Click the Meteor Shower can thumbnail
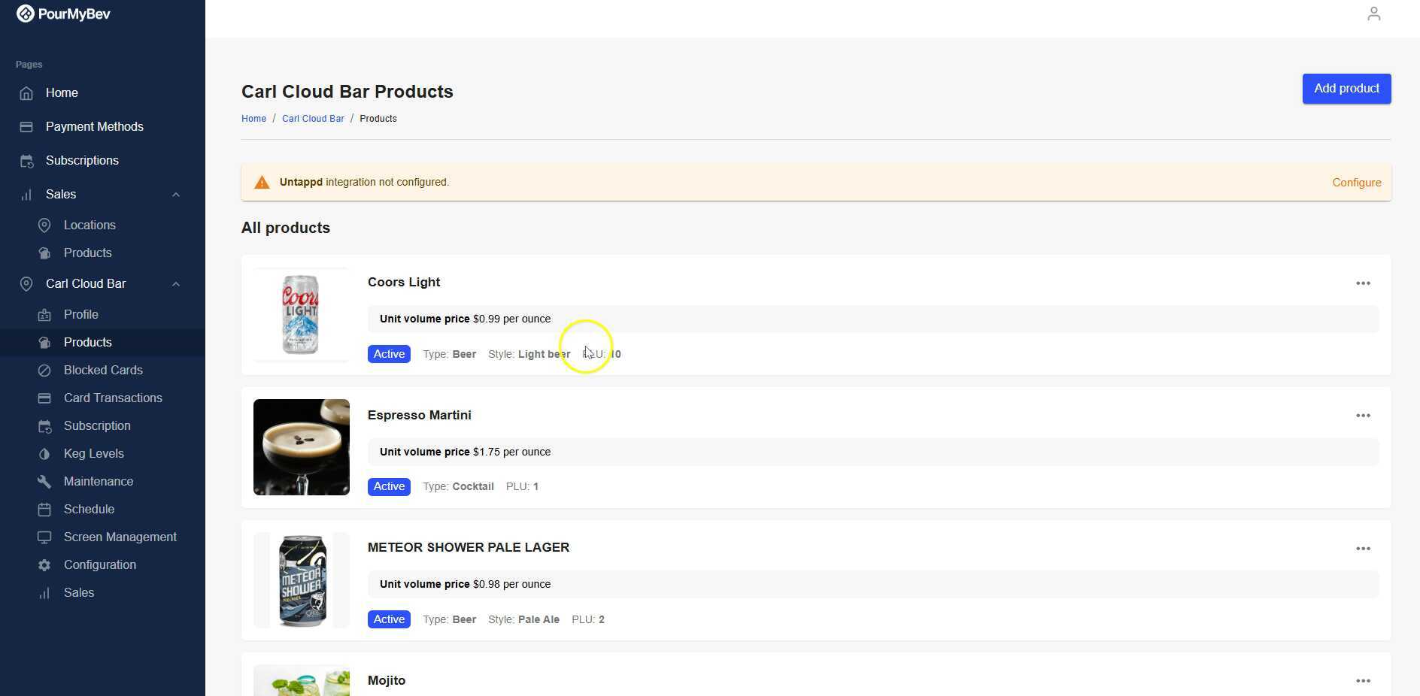 pos(301,580)
